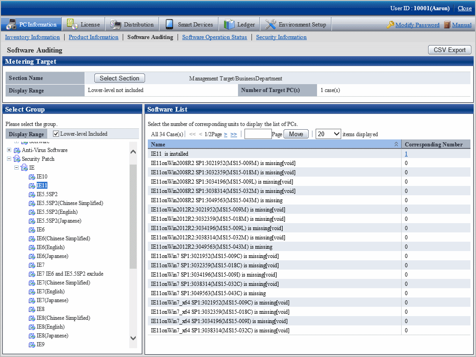Click the IE10 group icon
Image resolution: width=476 pixels, height=357 pixels.
pyautogui.click(x=32, y=177)
